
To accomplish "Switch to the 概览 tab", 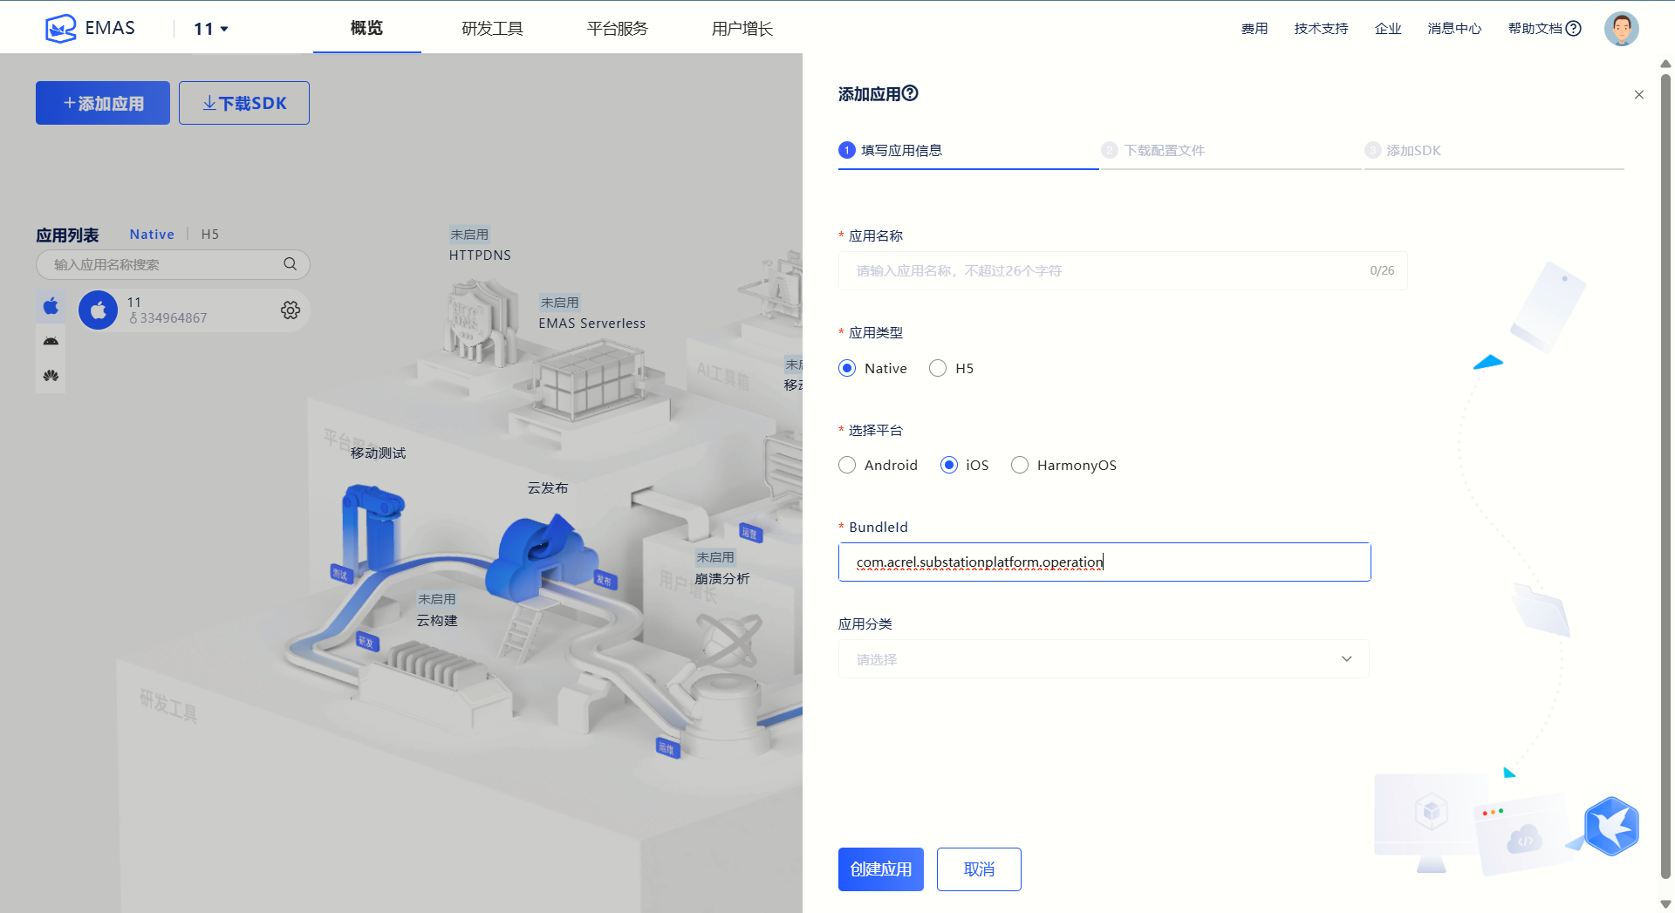I will [366, 28].
